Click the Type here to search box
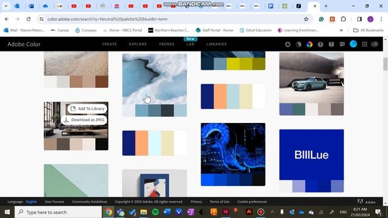Viewport: 388px width, 218px height. pos(58,212)
